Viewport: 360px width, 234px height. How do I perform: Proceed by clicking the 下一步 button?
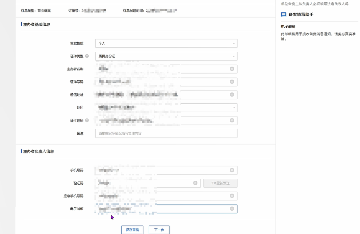[x=159, y=229]
